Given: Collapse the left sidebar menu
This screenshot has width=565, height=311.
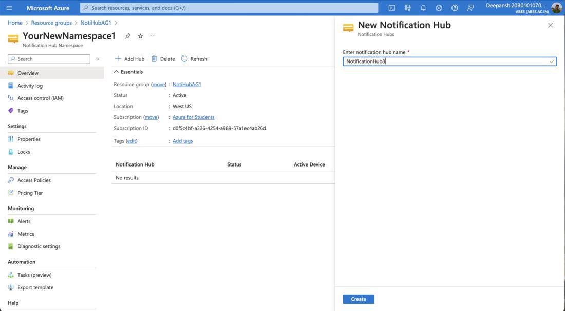Looking at the screenshot, I should click(98, 59).
